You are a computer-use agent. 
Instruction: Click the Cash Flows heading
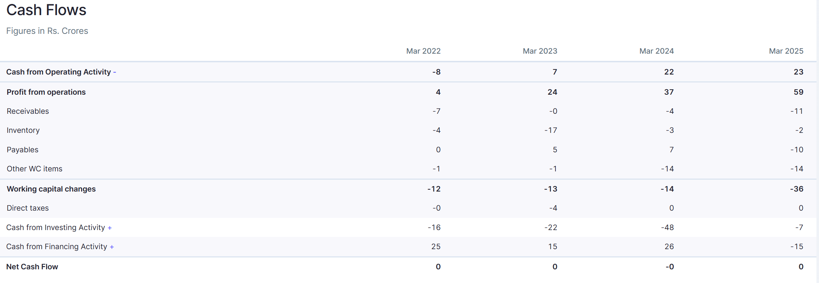(46, 10)
